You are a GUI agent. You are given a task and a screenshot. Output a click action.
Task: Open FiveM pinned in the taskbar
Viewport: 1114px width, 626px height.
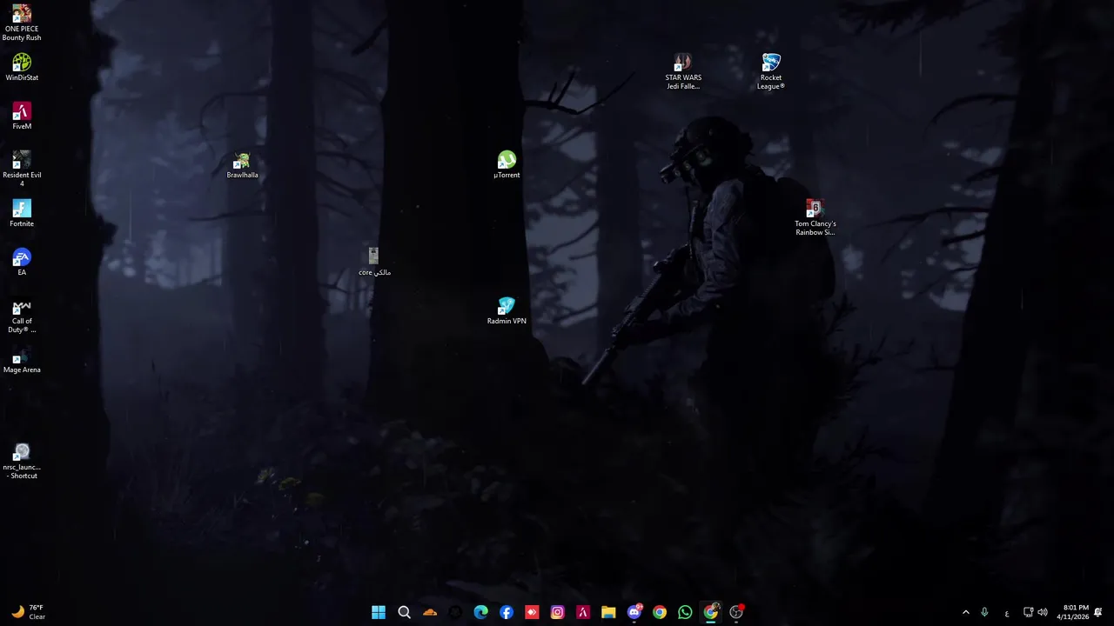click(x=583, y=612)
